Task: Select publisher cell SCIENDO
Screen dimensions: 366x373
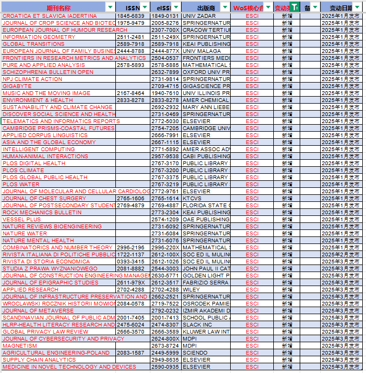Action: point(206,353)
